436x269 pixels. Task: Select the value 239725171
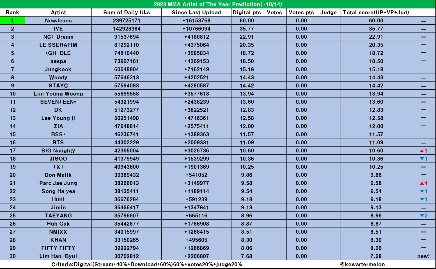coord(127,21)
